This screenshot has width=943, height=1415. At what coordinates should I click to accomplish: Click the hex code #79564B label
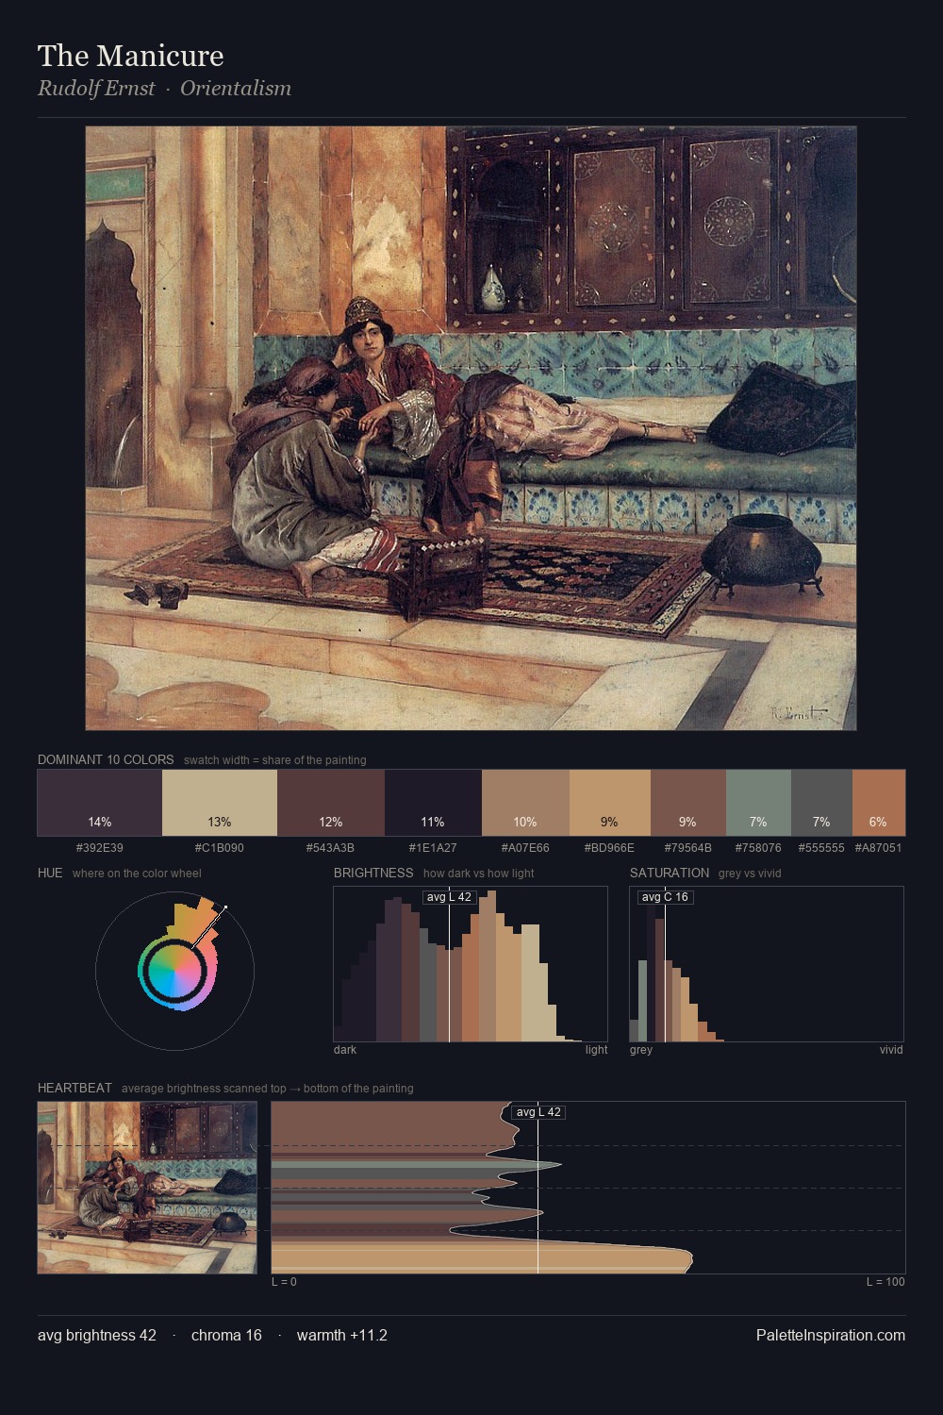pyautogui.click(x=688, y=848)
